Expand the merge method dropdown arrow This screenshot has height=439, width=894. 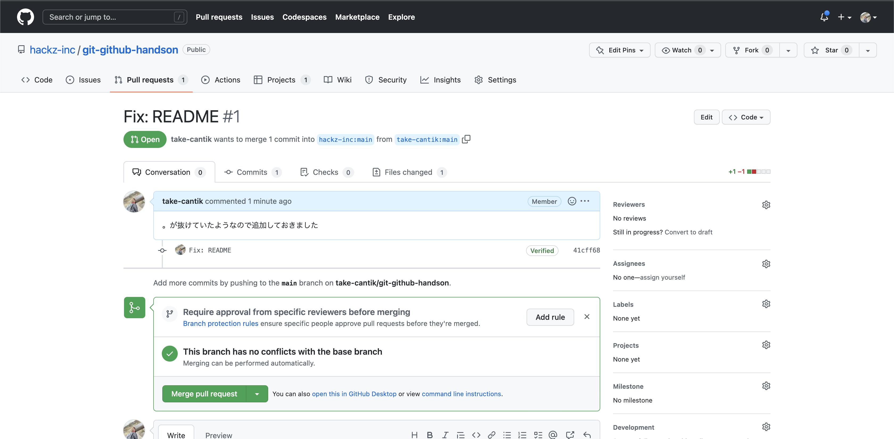[x=257, y=394]
